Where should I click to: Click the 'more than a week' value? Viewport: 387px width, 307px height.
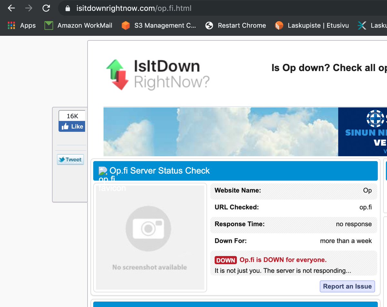(346, 241)
